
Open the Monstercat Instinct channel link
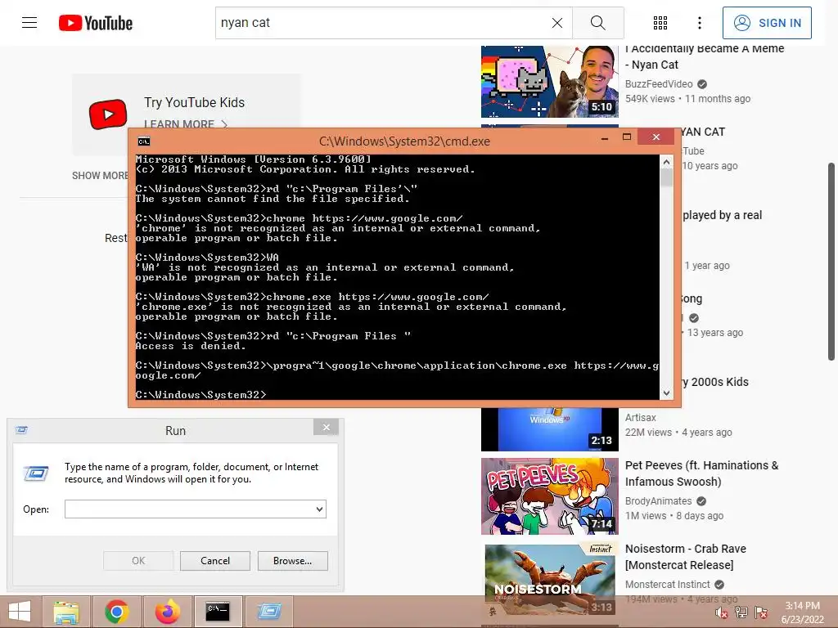coord(668,584)
